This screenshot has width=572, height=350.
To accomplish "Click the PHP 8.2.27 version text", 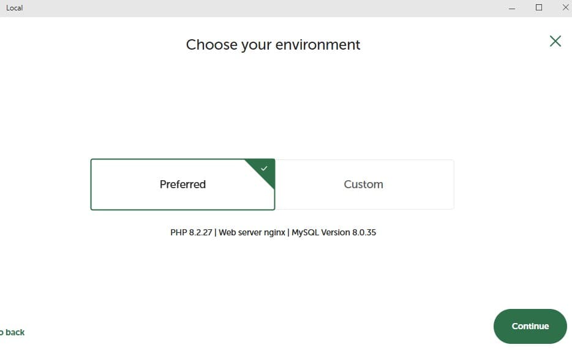I will coord(191,233).
